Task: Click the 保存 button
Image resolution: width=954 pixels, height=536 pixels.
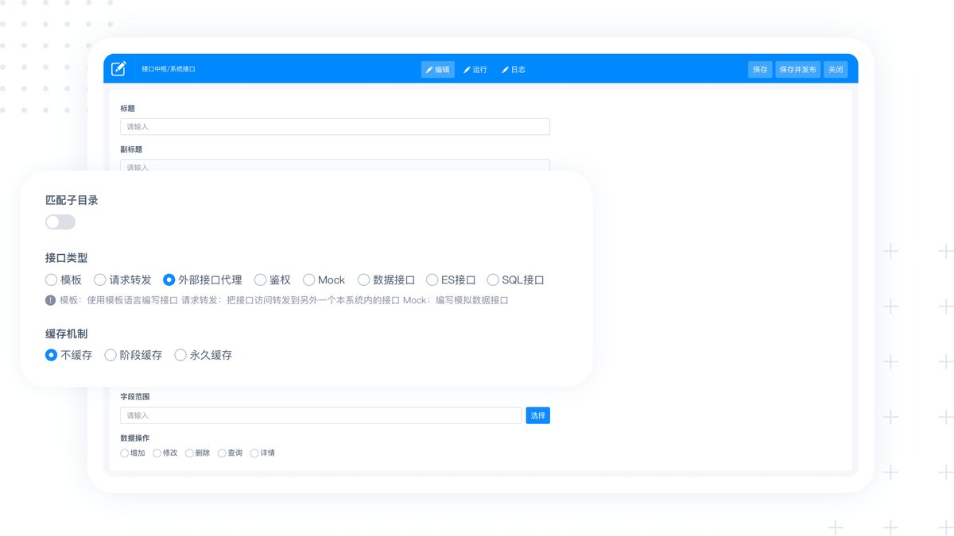Action: [760, 69]
